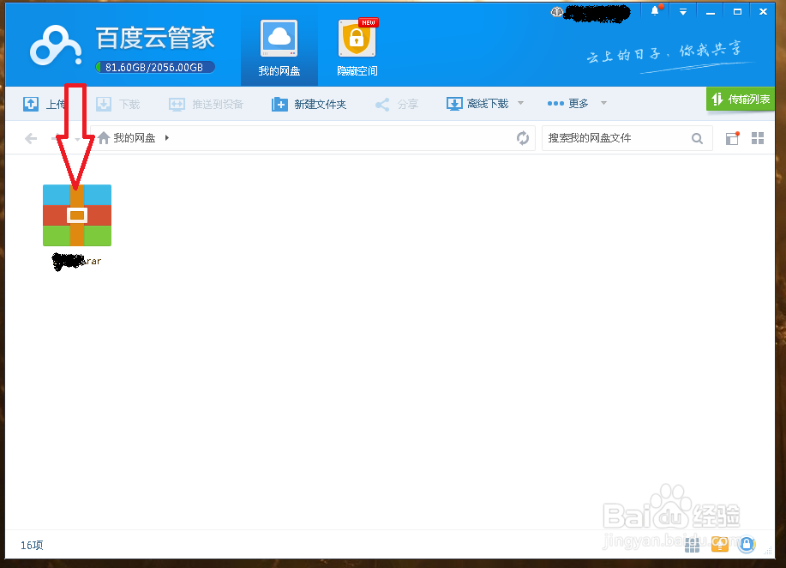Click the Baidu cloud logo

(x=56, y=46)
